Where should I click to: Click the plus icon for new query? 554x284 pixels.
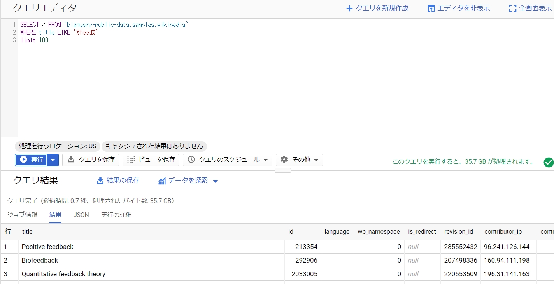click(x=349, y=8)
